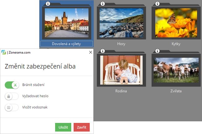Click the Dovolená a výlety album label
This screenshot has width=202, height=134.
tap(66, 44)
